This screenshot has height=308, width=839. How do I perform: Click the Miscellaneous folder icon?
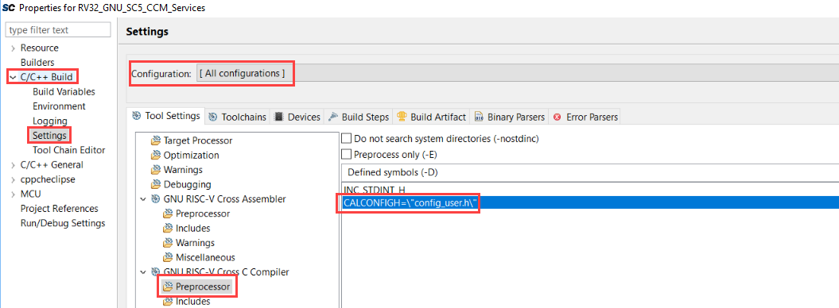168,257
